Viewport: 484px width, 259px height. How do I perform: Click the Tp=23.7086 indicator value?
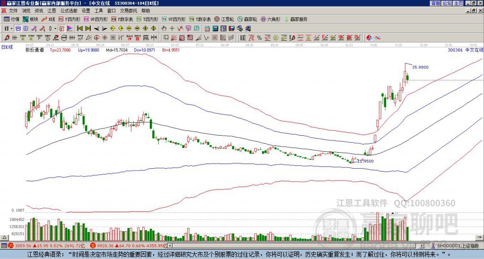pos(60,50)
